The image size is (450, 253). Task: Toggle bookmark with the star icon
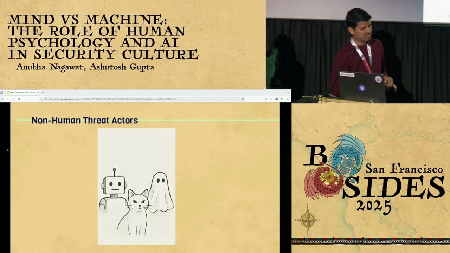pos(243,99)
